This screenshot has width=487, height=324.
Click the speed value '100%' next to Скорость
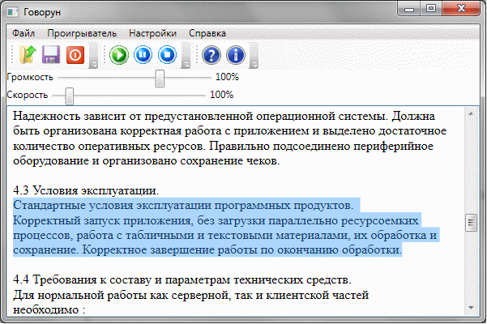pos(222,95)
